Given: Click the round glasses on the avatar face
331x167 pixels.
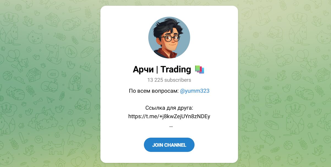Looking at the screenshot, I should 171,38.
